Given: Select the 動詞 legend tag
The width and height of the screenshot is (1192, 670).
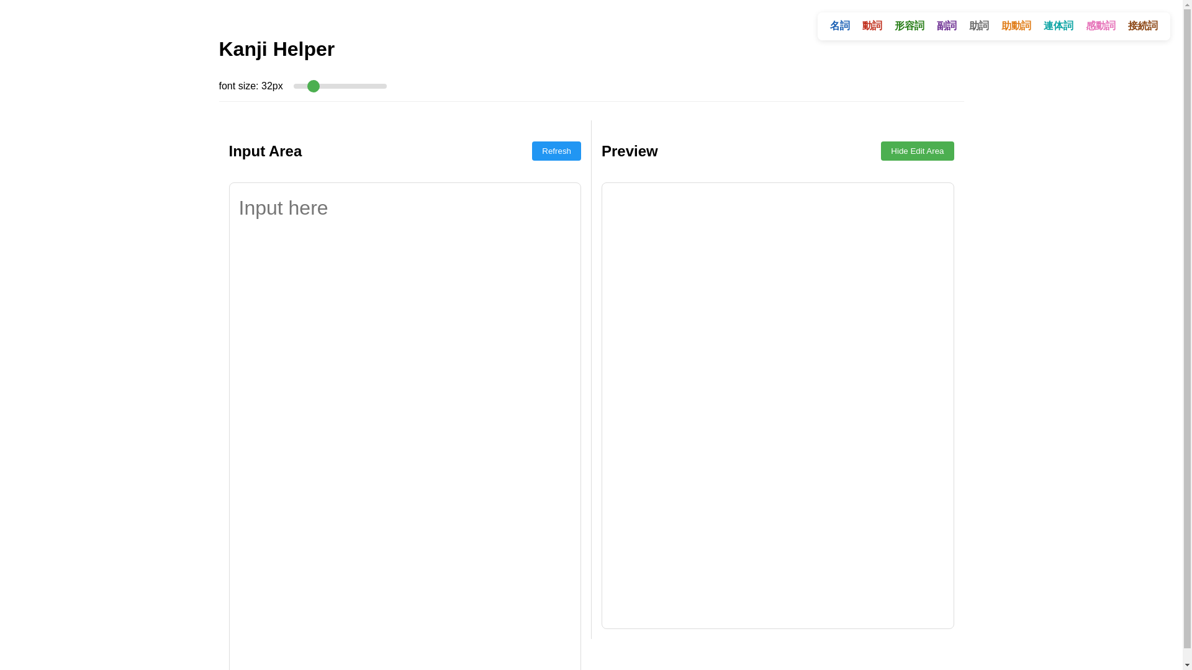Looking at the screenshot, I should click(x=872, y=26).
